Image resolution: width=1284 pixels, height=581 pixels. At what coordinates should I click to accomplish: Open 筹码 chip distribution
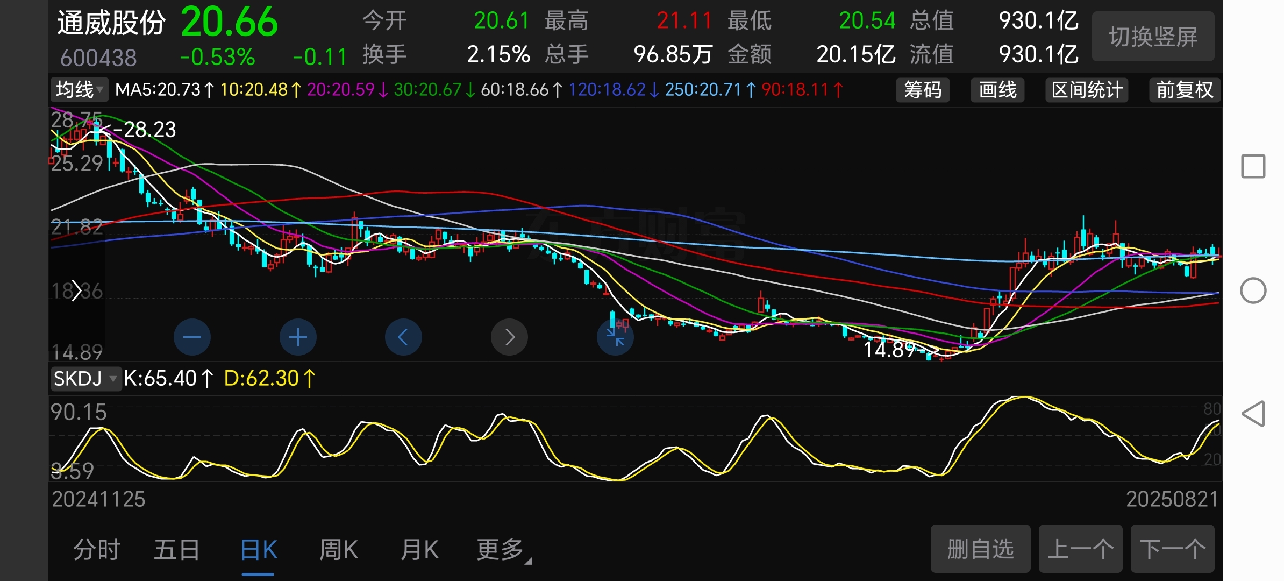click(923, 90)
